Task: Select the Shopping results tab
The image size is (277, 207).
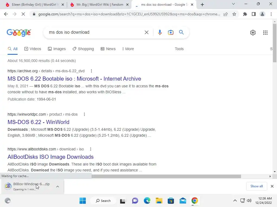Action: click(x=83, y=49)
